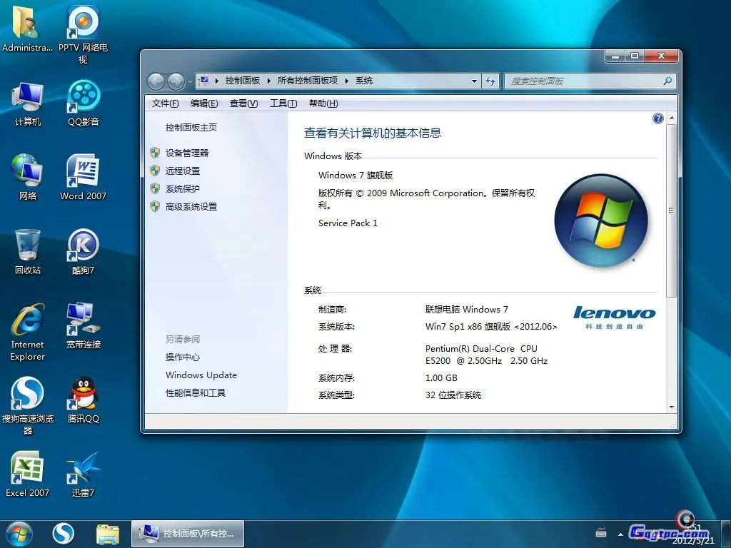Select the 酷狗7 music player icon
This screenshot has width=731, height=548.
pos(83,246)
